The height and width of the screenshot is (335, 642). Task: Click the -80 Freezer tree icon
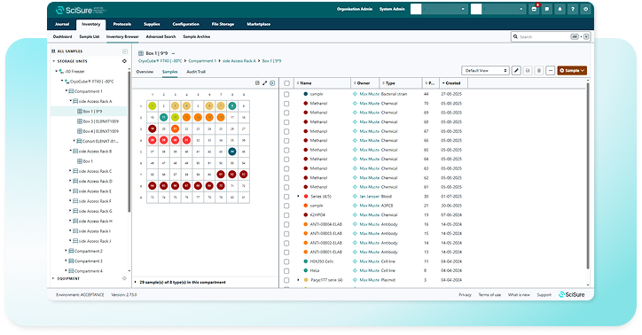(62, 72)
